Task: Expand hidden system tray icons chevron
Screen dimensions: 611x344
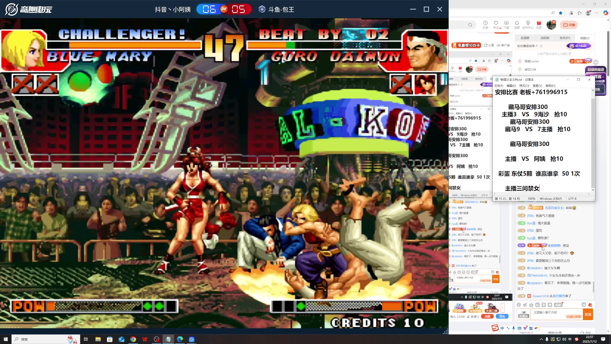Action: pos(541,339)
